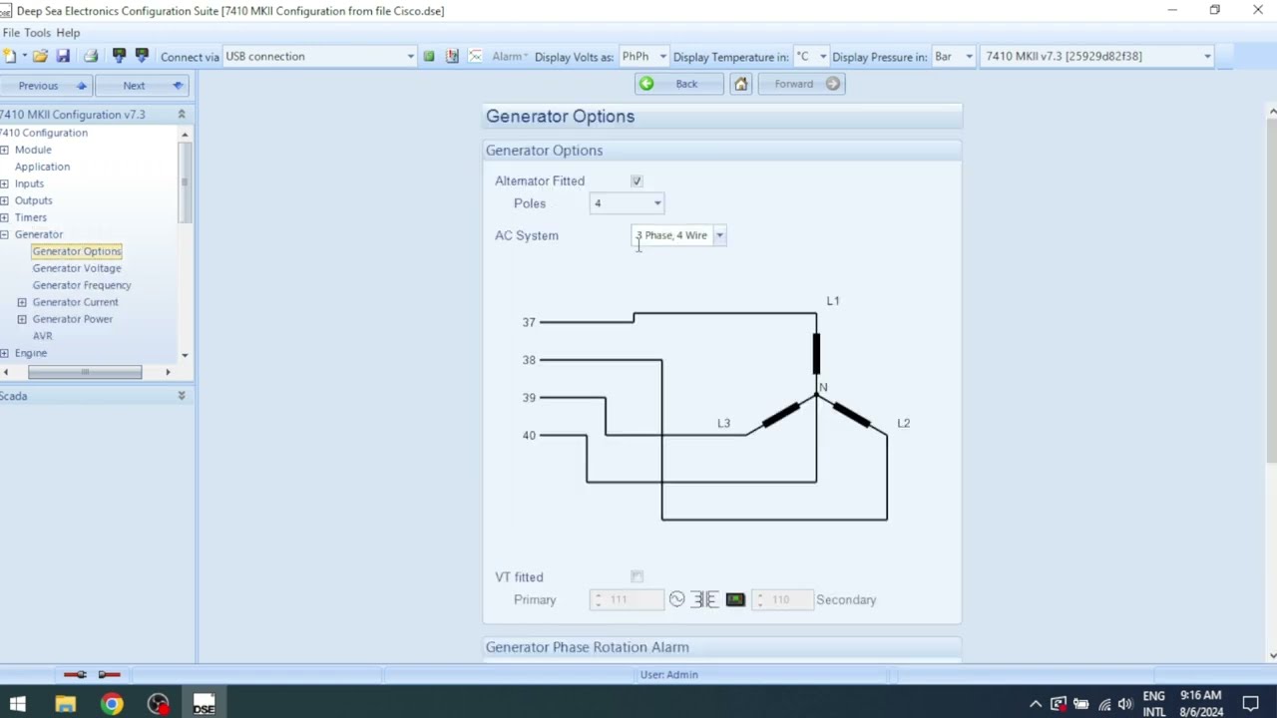
Task: Open the File menu
Action: click(x=11, y=33)
